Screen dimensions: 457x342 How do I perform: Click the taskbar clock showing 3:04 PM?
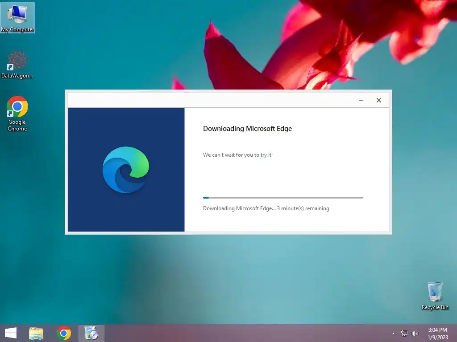[437, 333]
